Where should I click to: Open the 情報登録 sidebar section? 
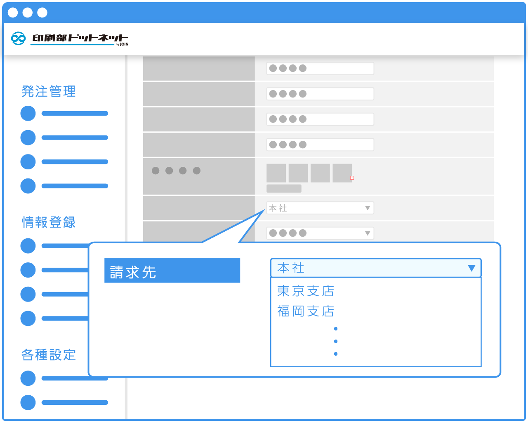[x=49, y=222]
